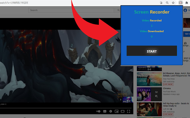The image size is (190, 118).
Task: Click the zoom magnifier icon in address bar
Action: click(167, 3)
